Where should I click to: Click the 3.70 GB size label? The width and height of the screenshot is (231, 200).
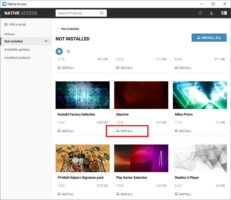(102, 185)
